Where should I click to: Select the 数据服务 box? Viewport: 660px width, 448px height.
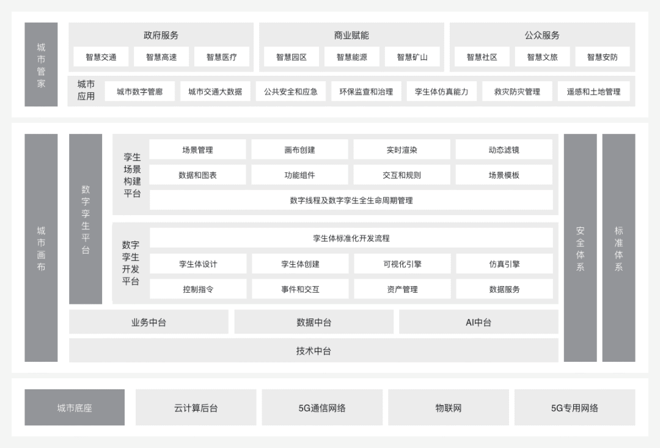point(504,289)
